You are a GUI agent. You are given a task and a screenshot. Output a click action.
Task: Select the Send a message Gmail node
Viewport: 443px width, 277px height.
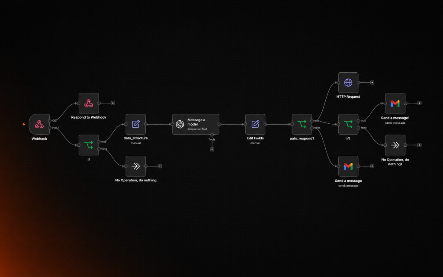348,166
